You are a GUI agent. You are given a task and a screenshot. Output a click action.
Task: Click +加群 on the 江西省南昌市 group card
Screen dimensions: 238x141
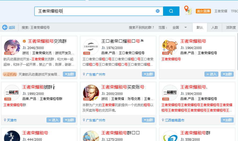(x=227, y=120)
